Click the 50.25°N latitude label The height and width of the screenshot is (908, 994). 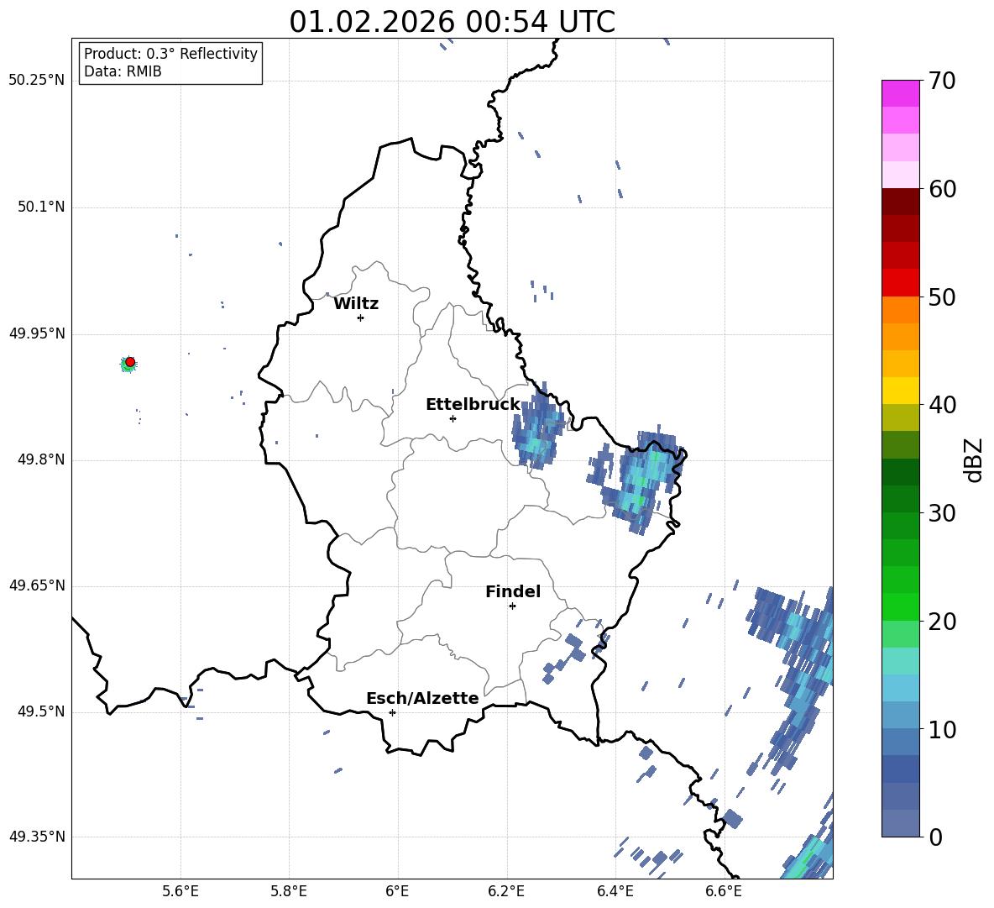pos(37,81)
